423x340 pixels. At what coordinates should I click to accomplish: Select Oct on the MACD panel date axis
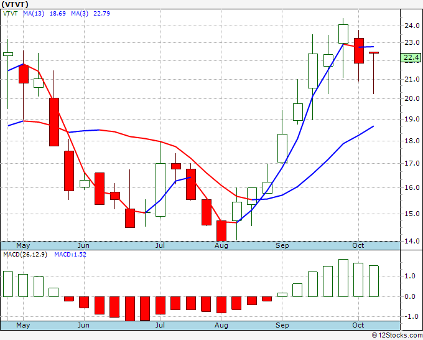point(358,325)
